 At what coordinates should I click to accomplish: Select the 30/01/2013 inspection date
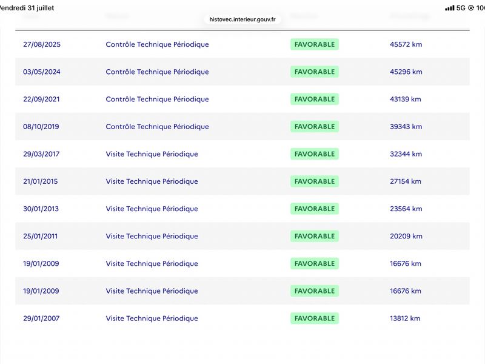coord(41,209)
